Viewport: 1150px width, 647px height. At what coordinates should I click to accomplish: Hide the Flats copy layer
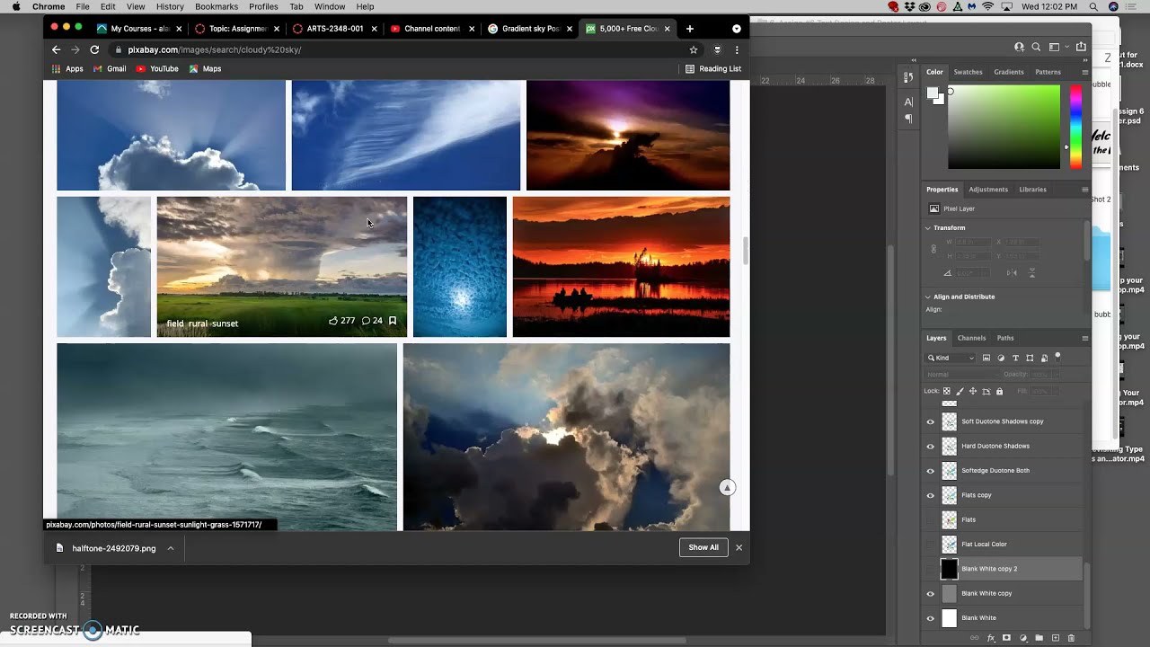(x=931, y=495)
